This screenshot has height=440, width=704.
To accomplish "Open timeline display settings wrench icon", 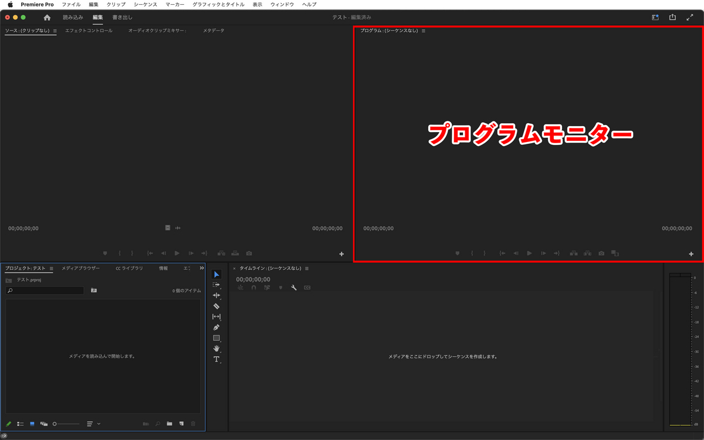I will pos(294,288).
